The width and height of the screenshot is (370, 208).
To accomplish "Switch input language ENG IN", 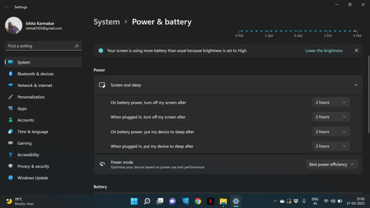I will (315, 201).
